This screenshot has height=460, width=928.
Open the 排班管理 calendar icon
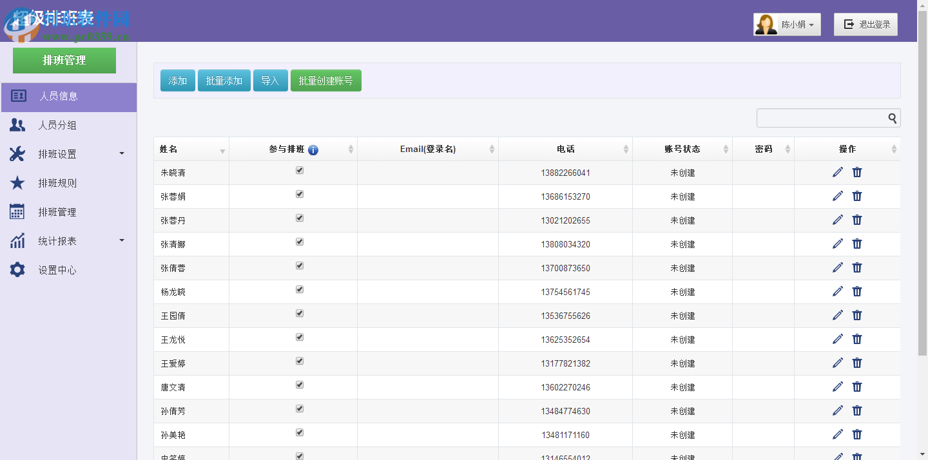[17, 211]
